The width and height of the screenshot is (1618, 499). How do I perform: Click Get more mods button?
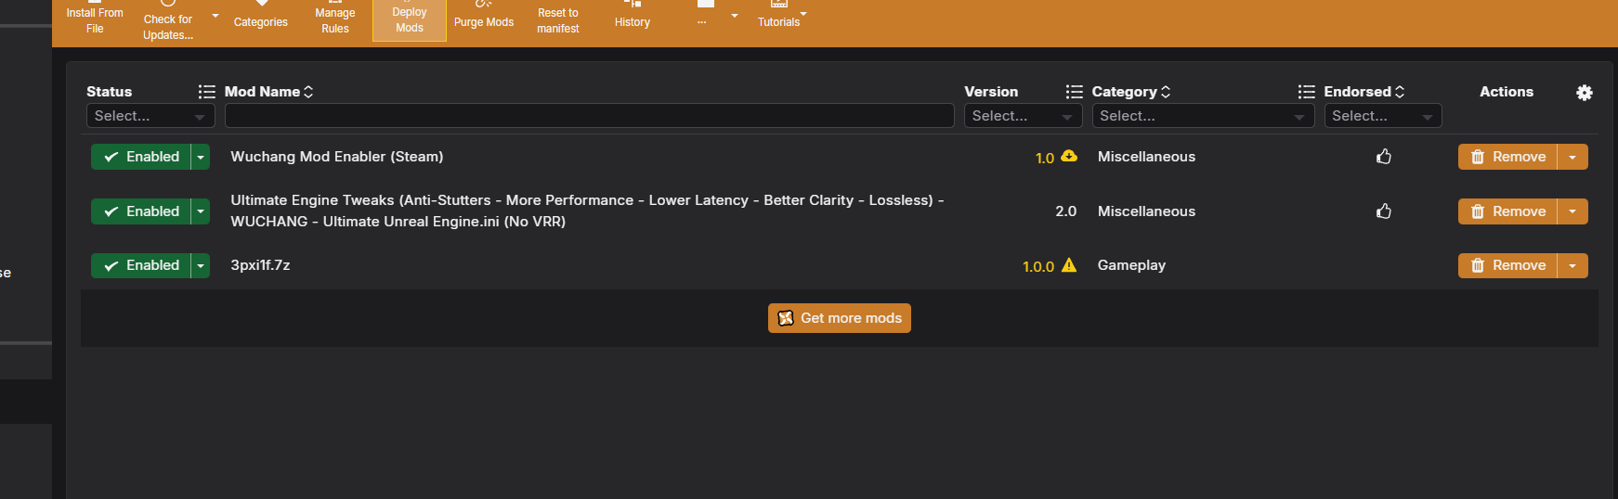(x=840, y=318)
